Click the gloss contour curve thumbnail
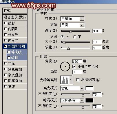This screenshot has width=117, height=114. (x=65, y=80)
